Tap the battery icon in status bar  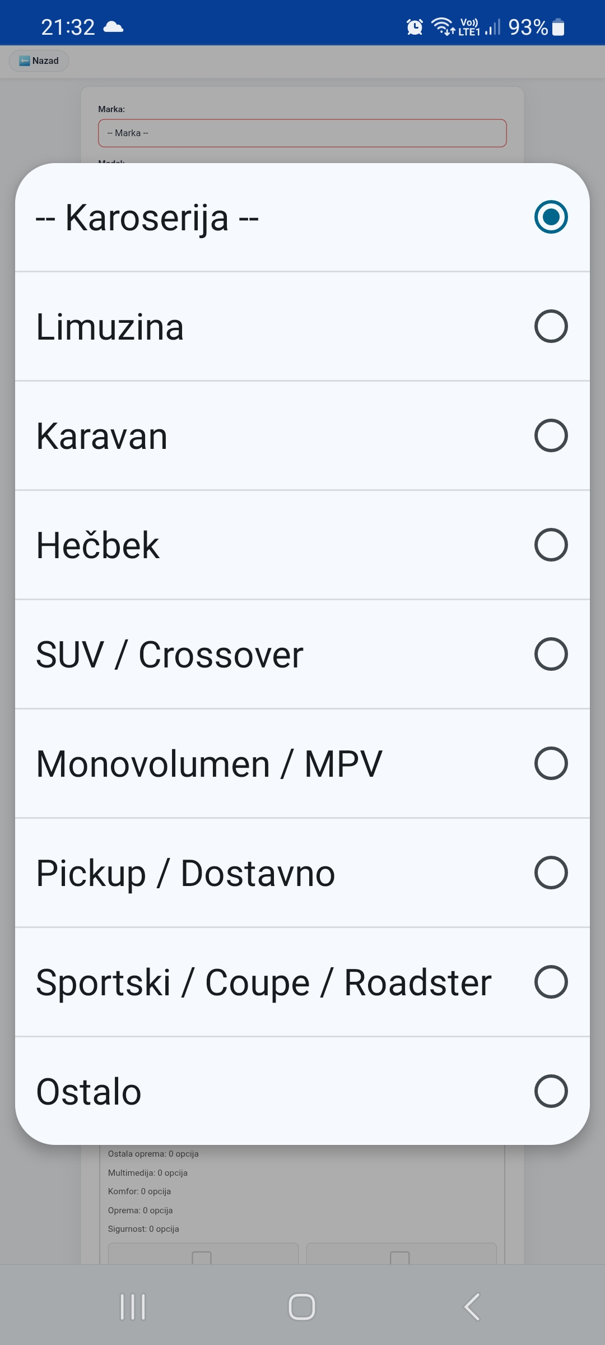pos(559,27)
